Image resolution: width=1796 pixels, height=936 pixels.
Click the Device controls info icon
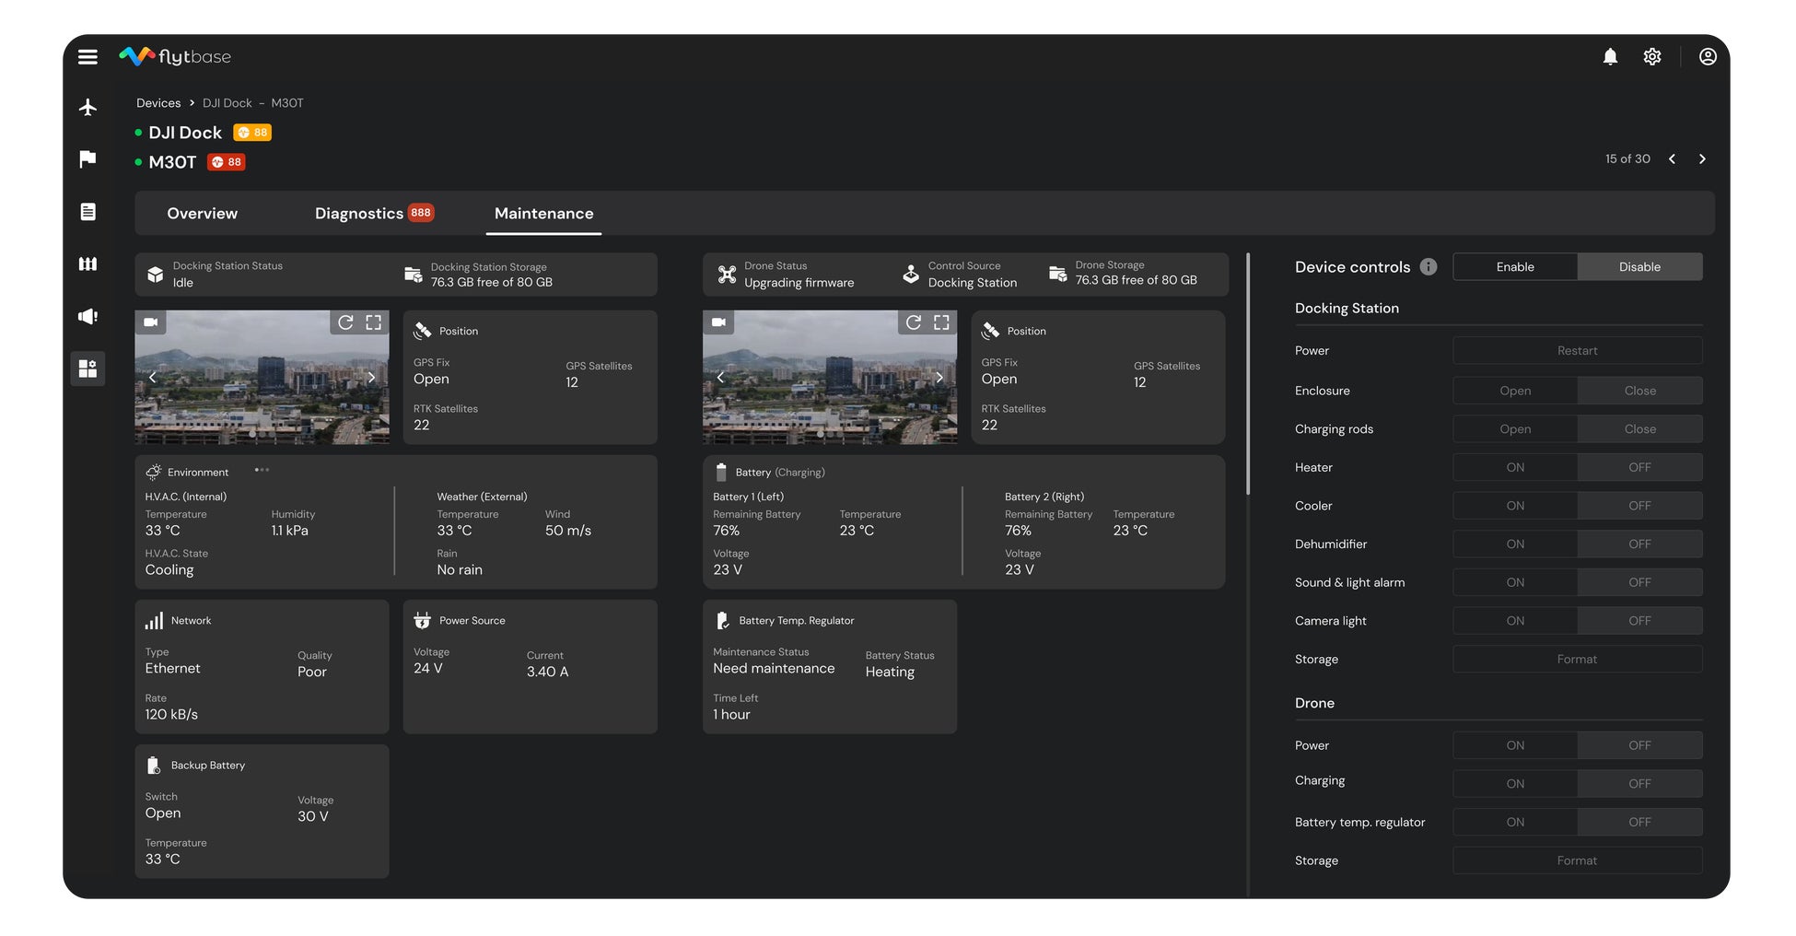[x=1428, y=267]
